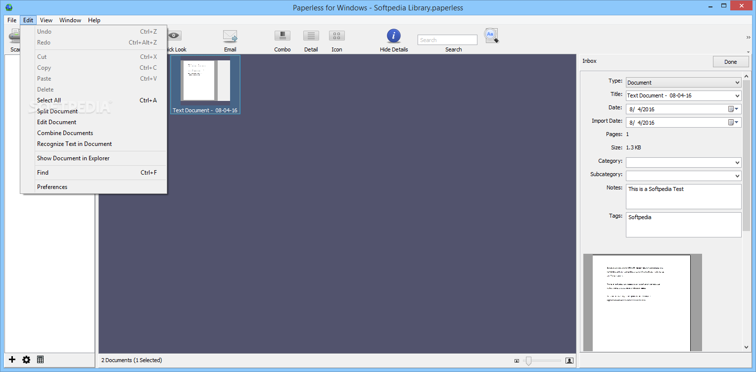Click the Done button
This screenshot has width=756, height=372.
tap(731, 62)
